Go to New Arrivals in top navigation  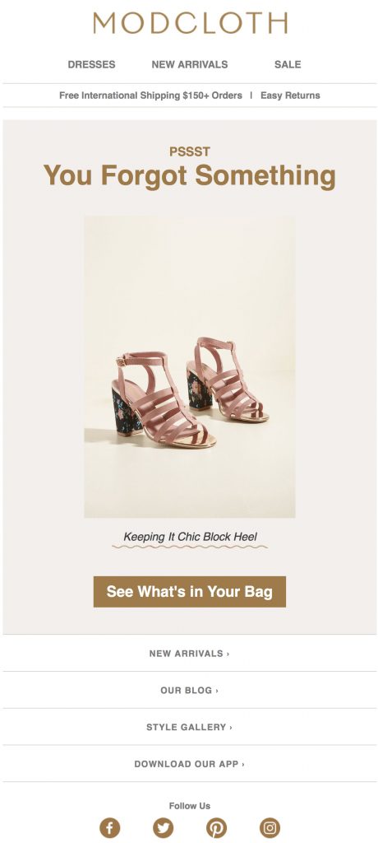click(x=190, y=64)
